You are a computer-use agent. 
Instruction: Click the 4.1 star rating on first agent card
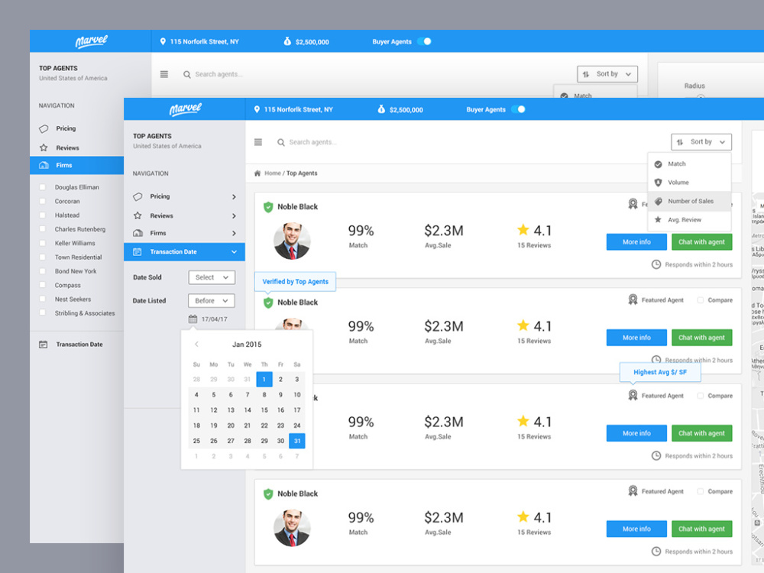tap(535, 230)
